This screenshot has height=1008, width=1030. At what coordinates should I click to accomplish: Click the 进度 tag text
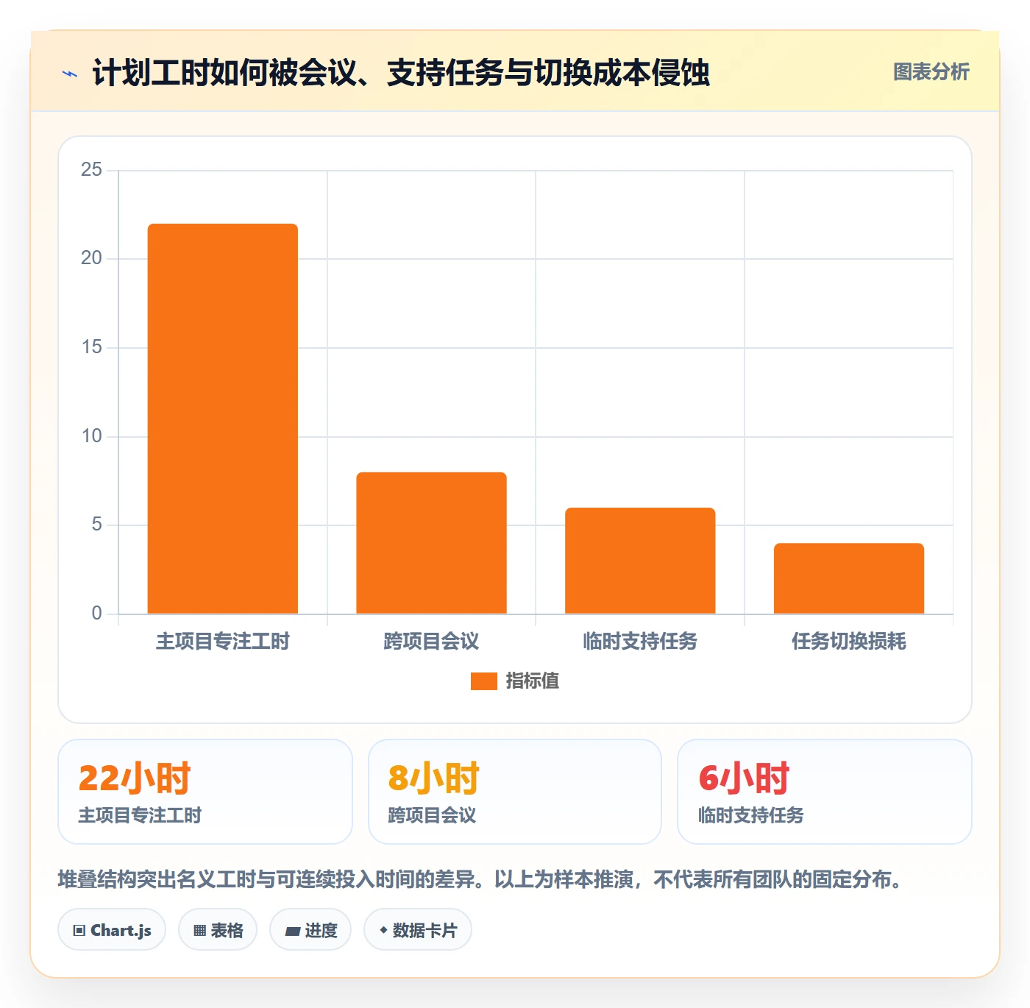click(x=321, y=931)
